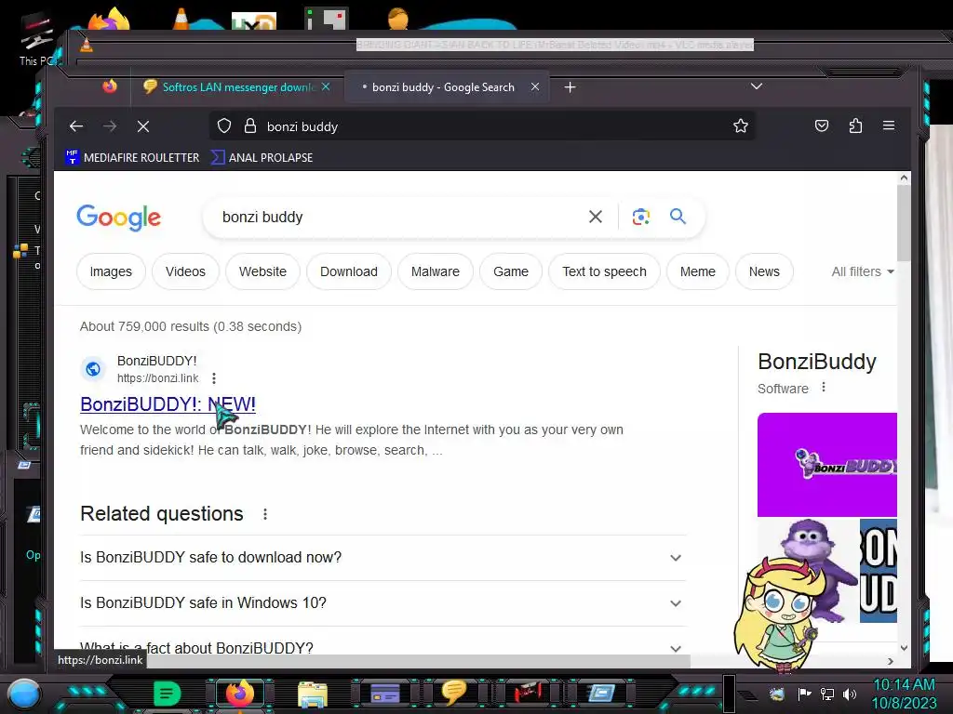Open the Action Center flag tray icon
The width and height of the screenshot is (953, 714).
coord(804,694)
